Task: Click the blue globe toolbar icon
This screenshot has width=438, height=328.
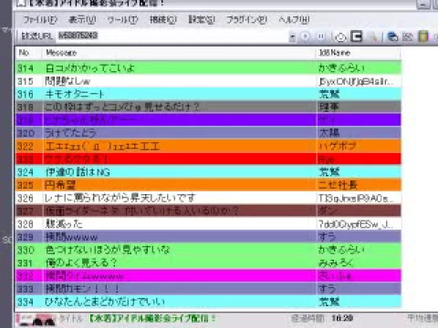Action: click(x=392, y=36)
